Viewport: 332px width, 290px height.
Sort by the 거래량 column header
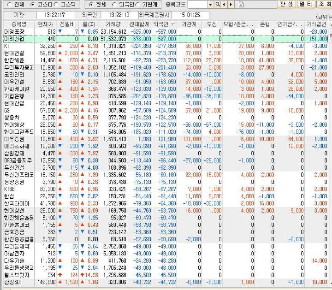tap(113, 24)
